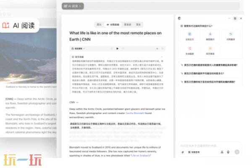The width and height of the screenshot is (252, 168).
Task: Minimize the assistant side panel
Action: (229, 18)
